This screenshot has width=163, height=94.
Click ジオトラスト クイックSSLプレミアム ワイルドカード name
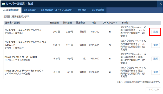tap(25, 44)
